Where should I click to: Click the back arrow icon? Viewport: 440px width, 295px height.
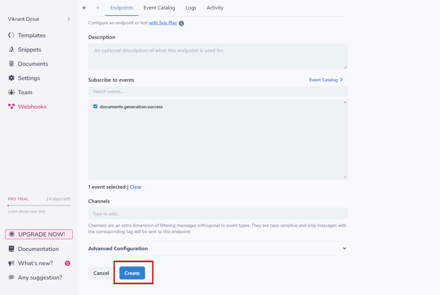click(x=84, y=8)
